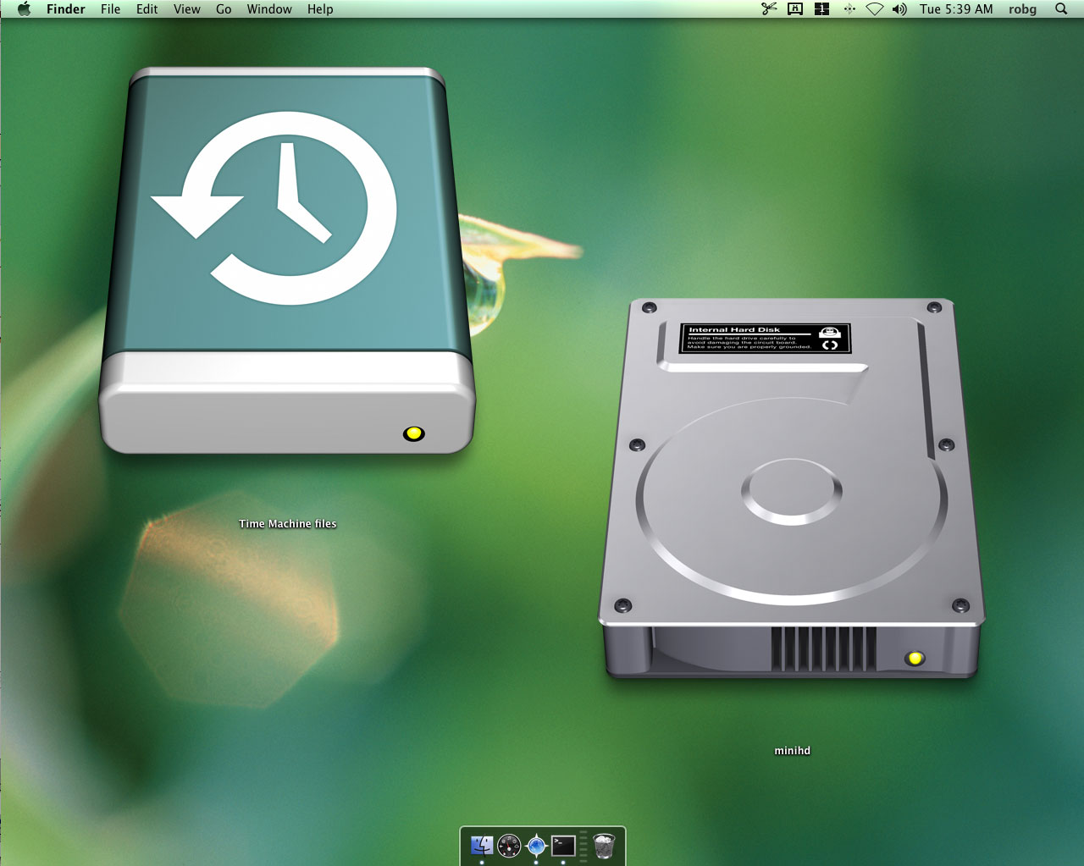The height and width of the screenshot is (866, 1084).
Task: Click the boxed H menu bar icon
Action: [795, 9]
